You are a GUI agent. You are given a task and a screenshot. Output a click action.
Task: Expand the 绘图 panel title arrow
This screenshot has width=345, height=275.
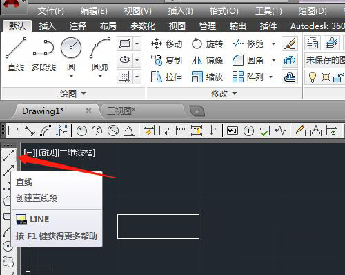point(83,93)
